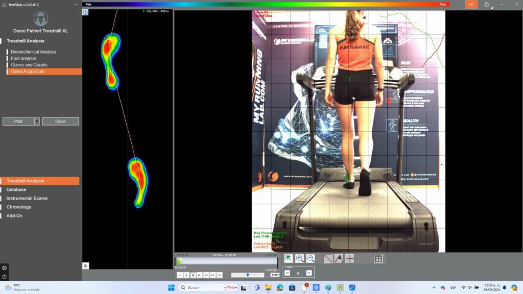Click the zoom in magnifier icon
The width and height of the screenshot is (523, 294).
pyautogui.click(x=299, y=259)
